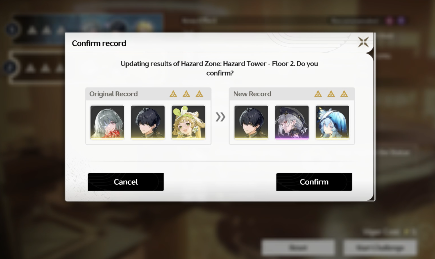Screen dimensions: 435x259
Task: Click the blurred team 1 circle icon
Action: click(12, 30)
